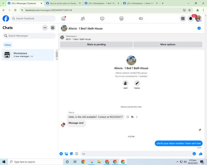The width and height of the screenshot is (207, 165).
Task: Reply to Aliecia's message arrow icon
Action: [x=132, y=117]
